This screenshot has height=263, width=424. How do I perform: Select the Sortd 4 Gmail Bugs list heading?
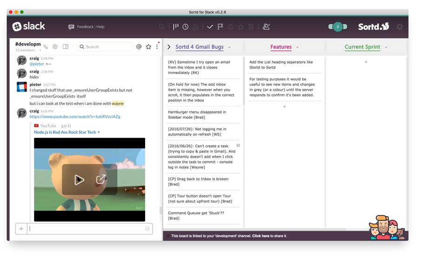click(x=199, y=47)
